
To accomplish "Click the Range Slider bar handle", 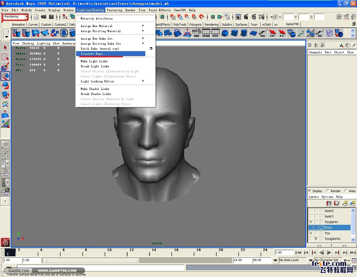I will pos(91,260).
